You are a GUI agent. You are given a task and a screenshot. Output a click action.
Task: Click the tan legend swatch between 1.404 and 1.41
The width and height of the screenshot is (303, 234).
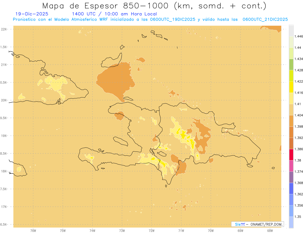(291, 110)
